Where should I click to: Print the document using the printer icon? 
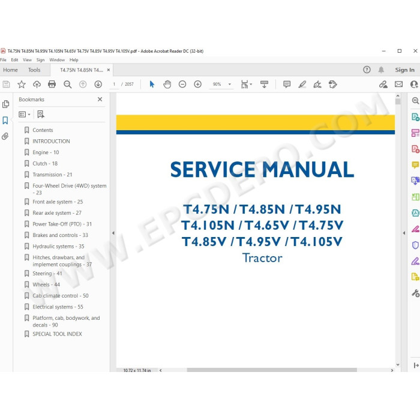(x=52, y=85)
